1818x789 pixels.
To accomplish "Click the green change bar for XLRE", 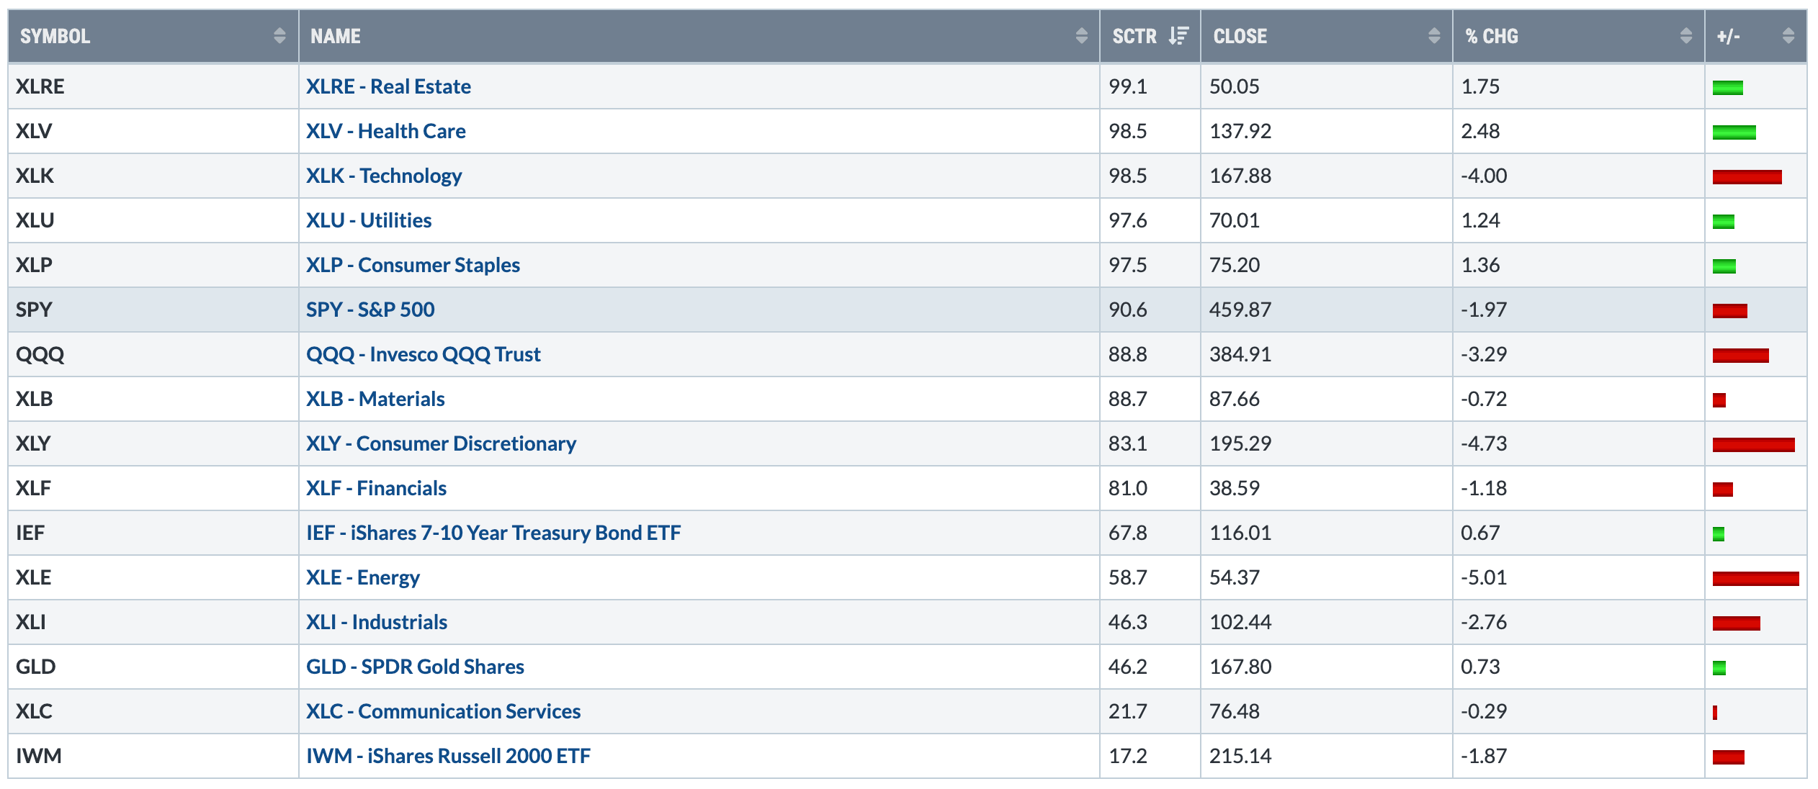I will tap(1727, 88).
